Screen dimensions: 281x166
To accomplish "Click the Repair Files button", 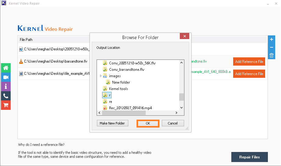I will (x=250, y=157).
